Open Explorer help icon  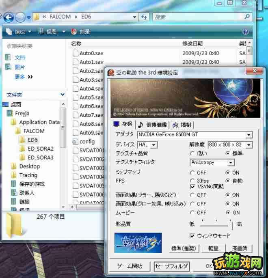[245, 32]
